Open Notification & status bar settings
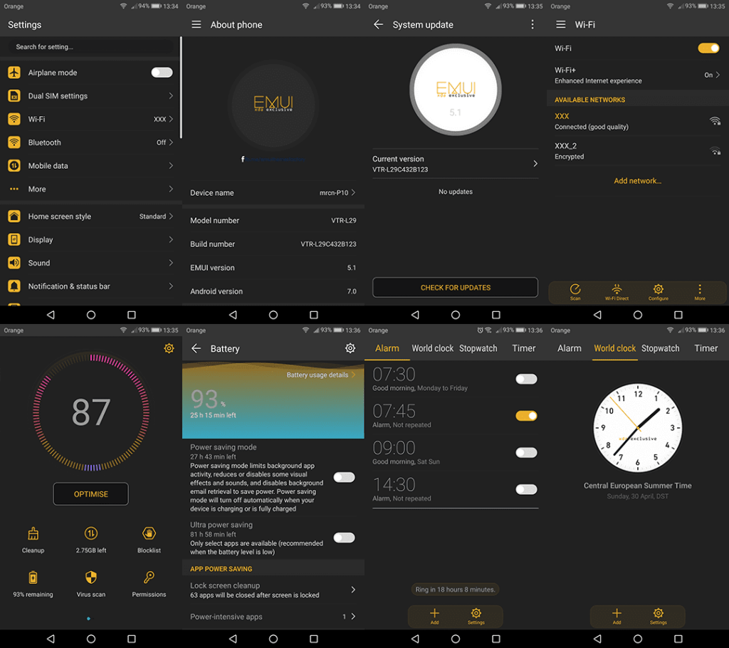Screen dimensions: 729x648 coord(90,286)
